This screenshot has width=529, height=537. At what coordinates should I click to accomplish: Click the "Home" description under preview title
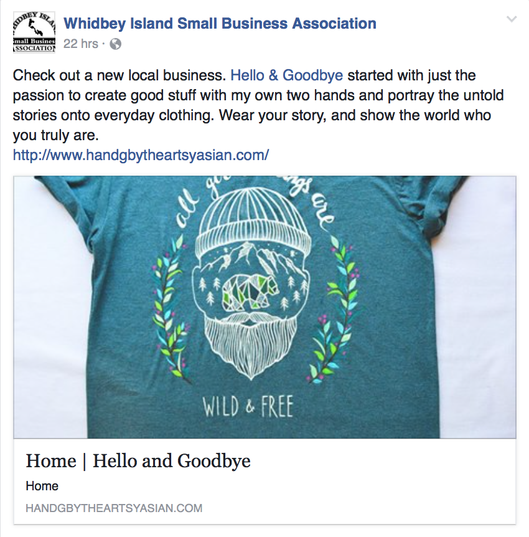pos(42,486)
